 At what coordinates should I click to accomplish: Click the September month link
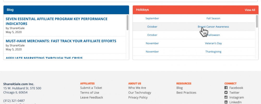click(x=152, y=18)
